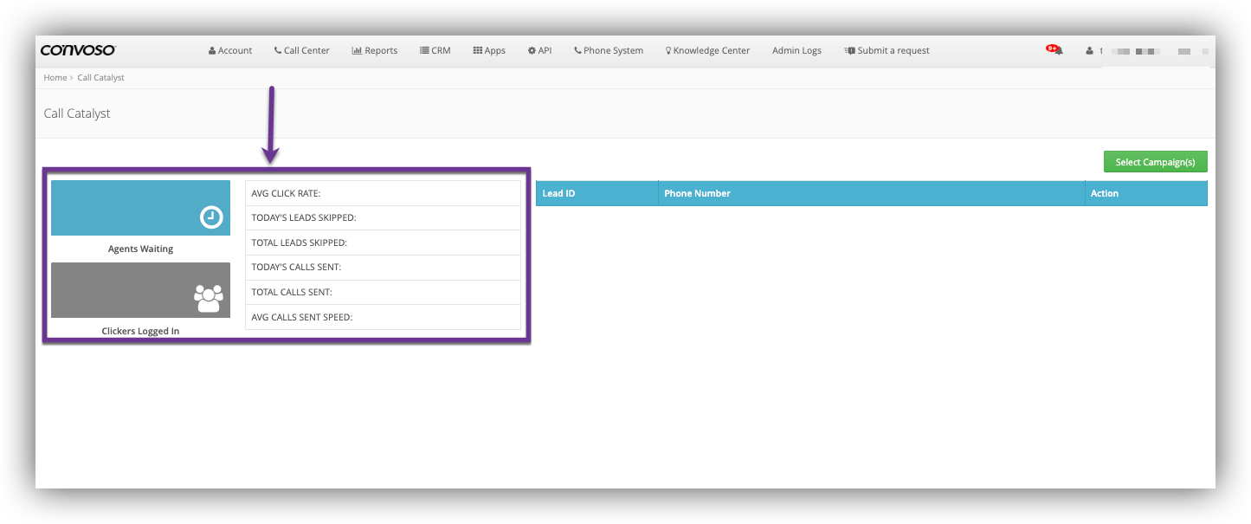1251x524 pixels.
Task: Click the Agents Waiting label
Action: (x=141, y=249)
